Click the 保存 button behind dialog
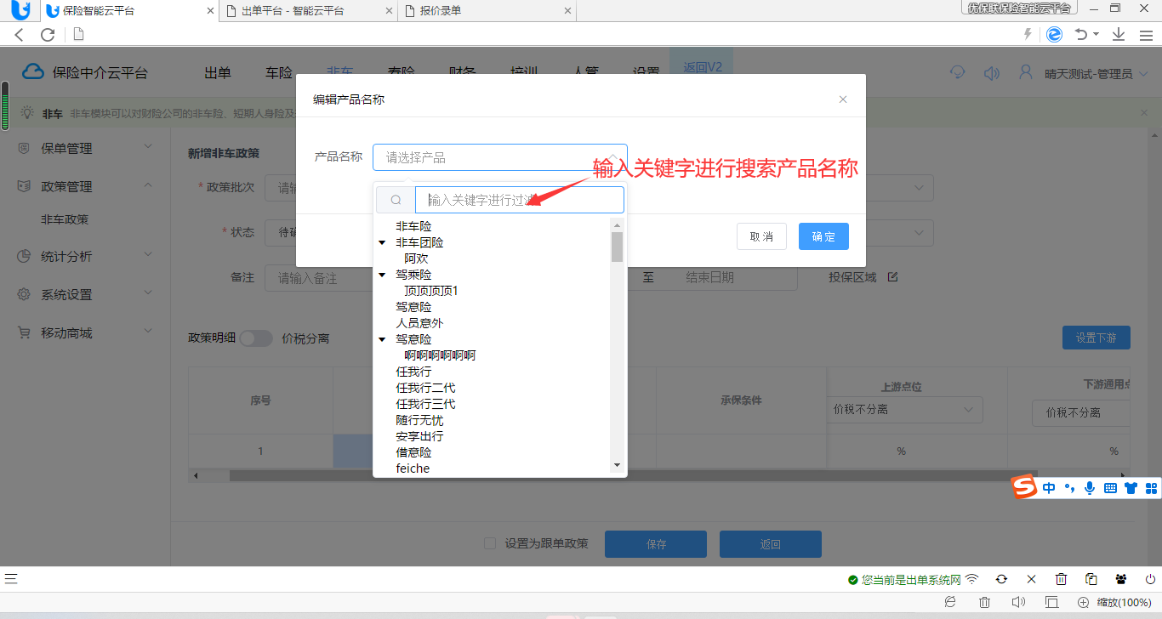 point(656,544)
